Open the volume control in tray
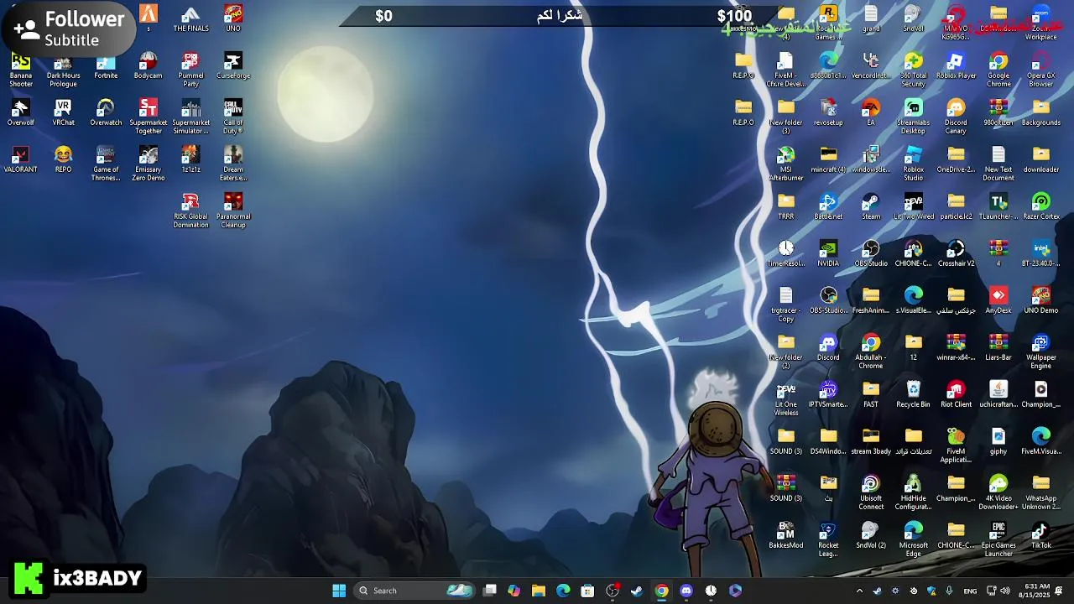This screenshot has height=604, width=1074. point(1005,591)
